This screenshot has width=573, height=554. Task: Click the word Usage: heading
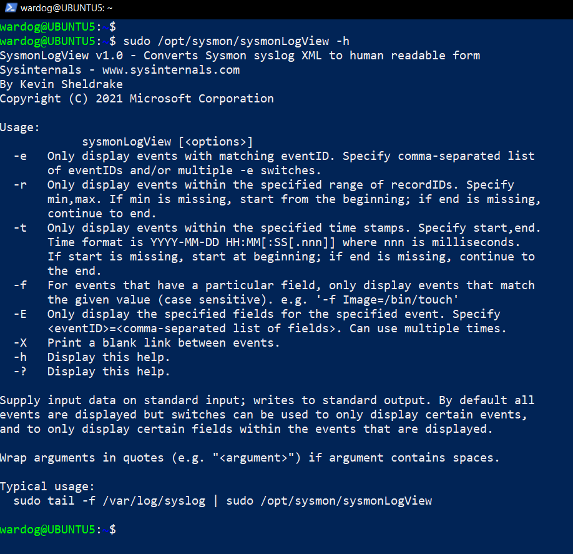(20, 127)
